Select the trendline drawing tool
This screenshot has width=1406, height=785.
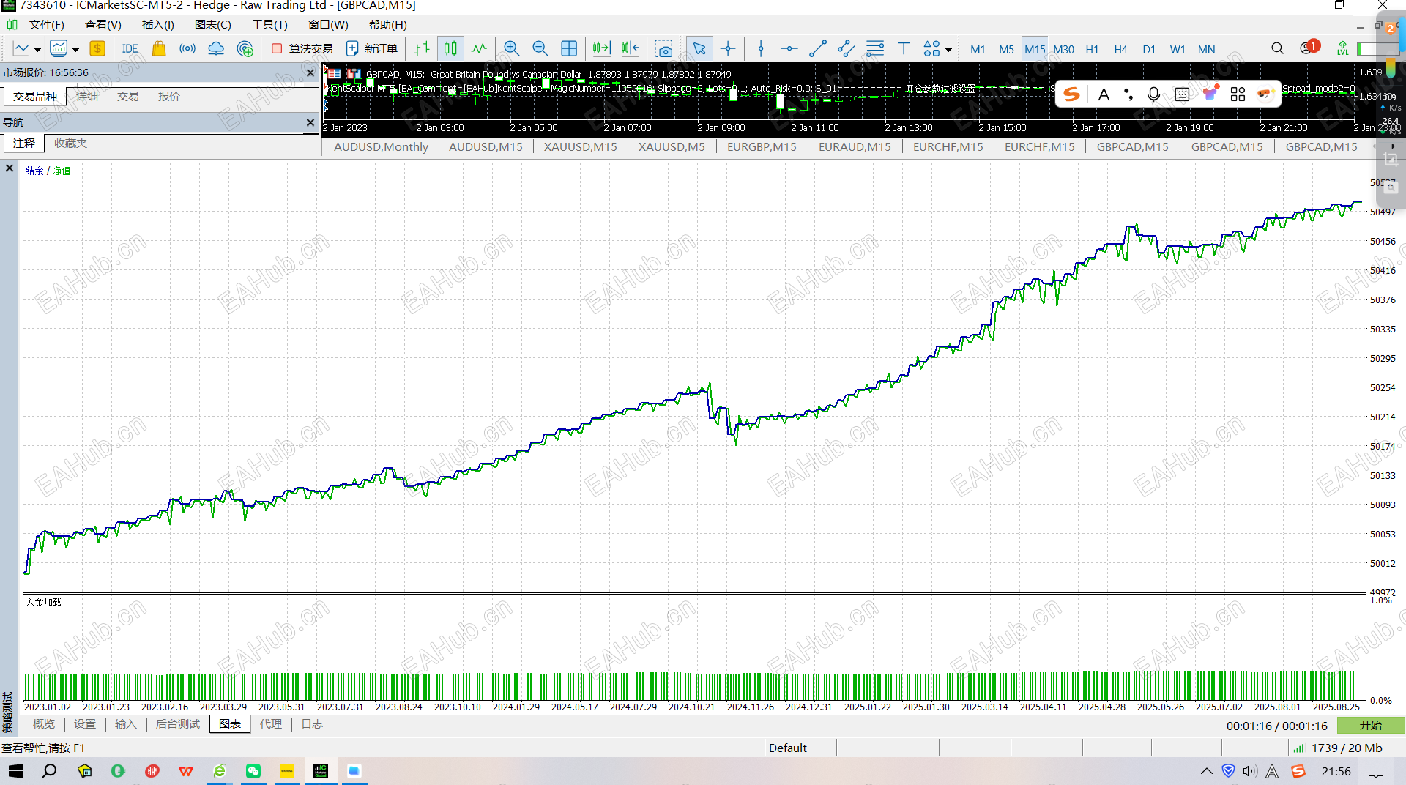pyautogui.click(x=818, y=49)
